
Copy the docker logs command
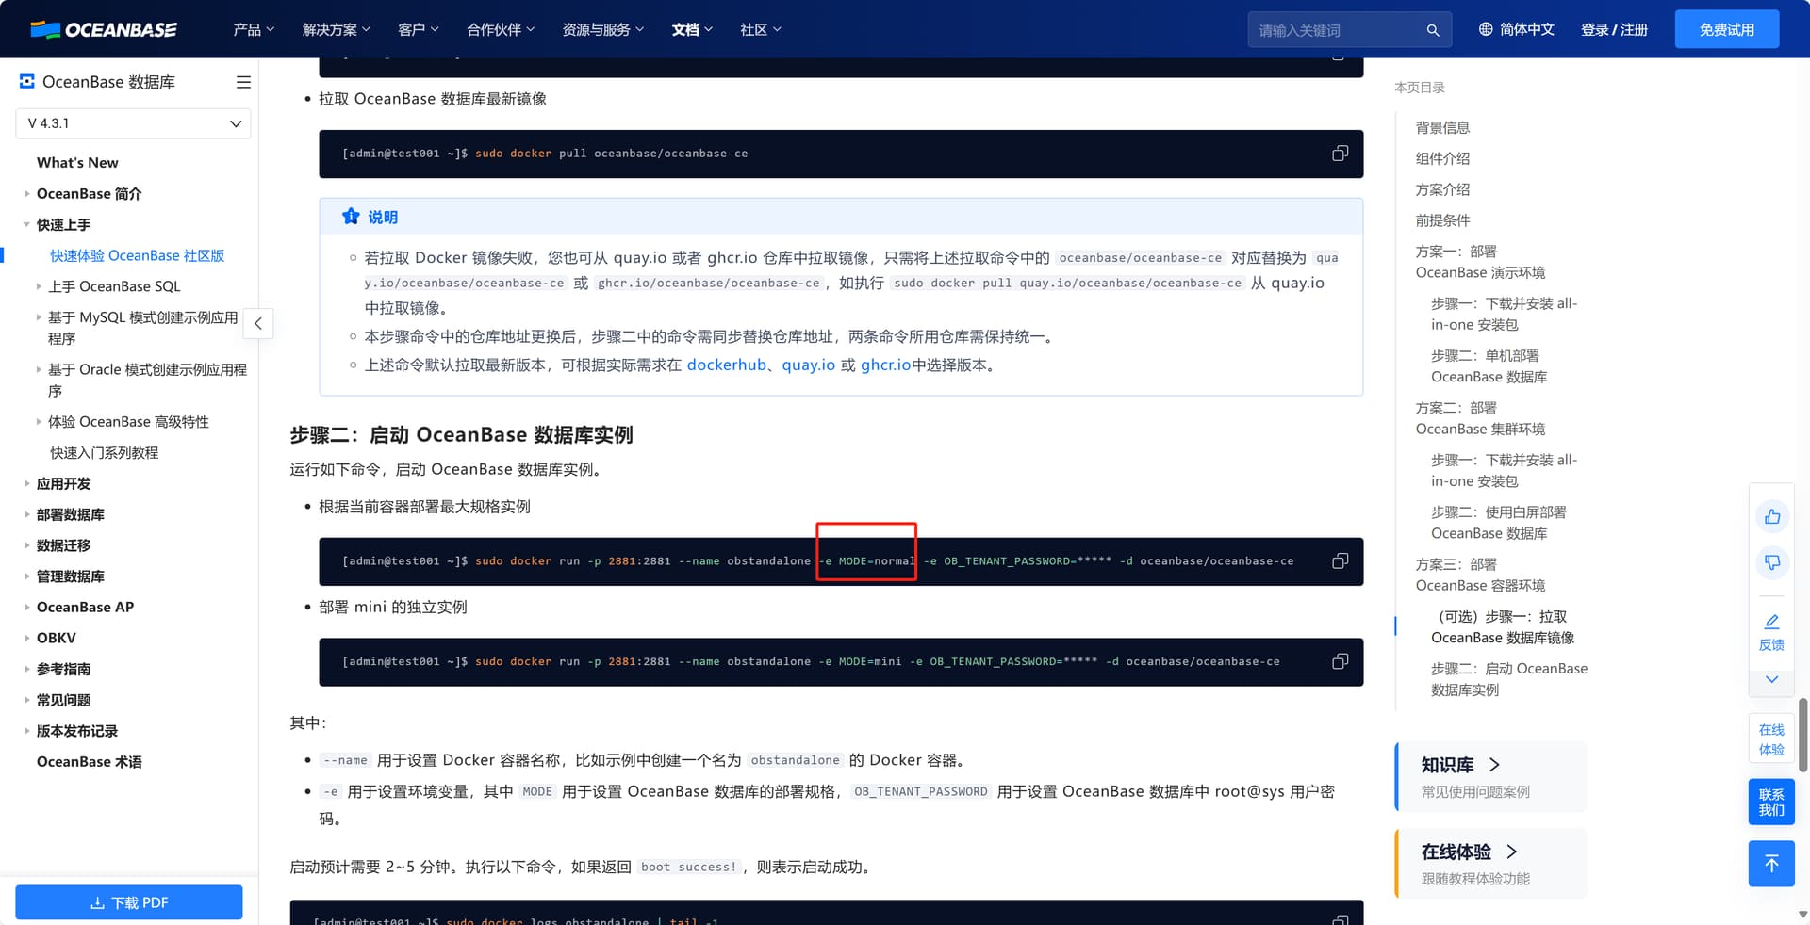(x=1340, y=919)
